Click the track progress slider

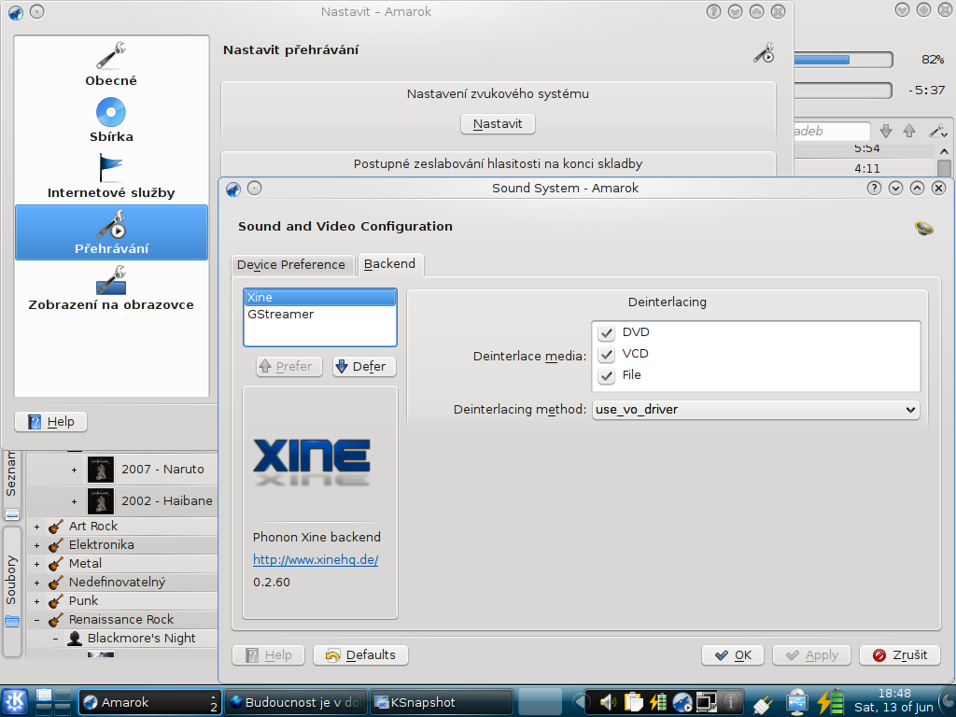tap(843, 91)
